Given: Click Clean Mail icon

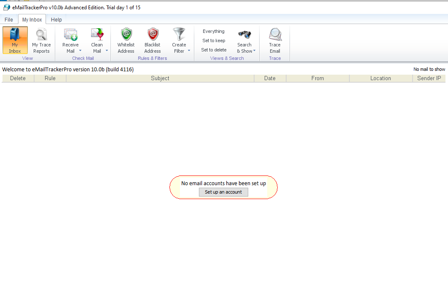Looking at the screenshot, I should [97, 34].
